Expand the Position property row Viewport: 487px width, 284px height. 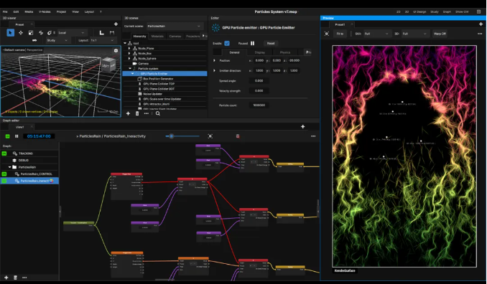[214, 60]
